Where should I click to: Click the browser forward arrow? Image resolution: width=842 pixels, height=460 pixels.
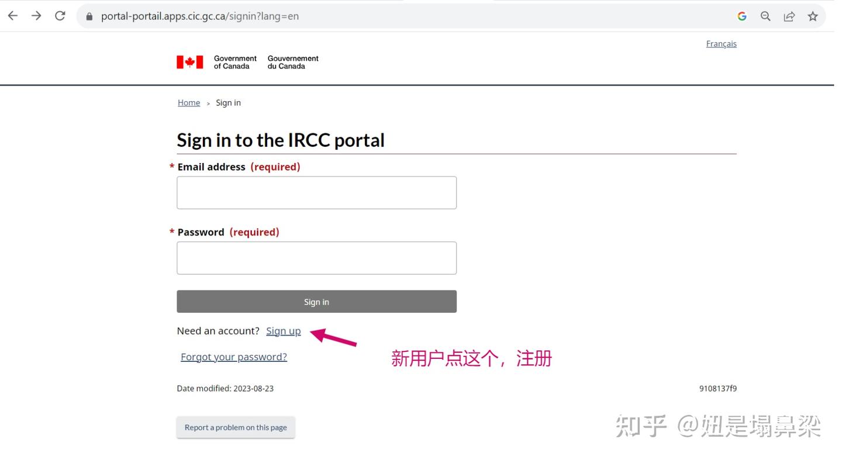(36, 16)
